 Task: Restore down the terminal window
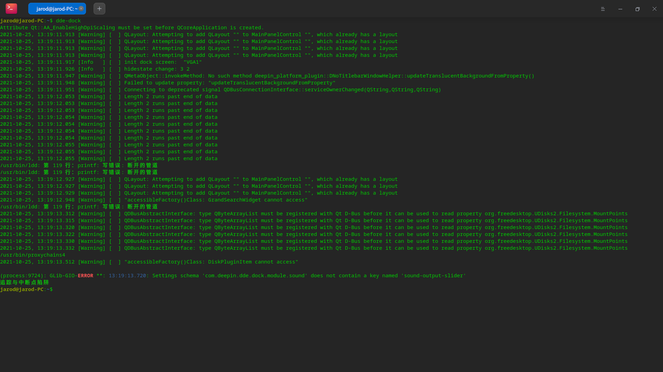click(637, 9)
